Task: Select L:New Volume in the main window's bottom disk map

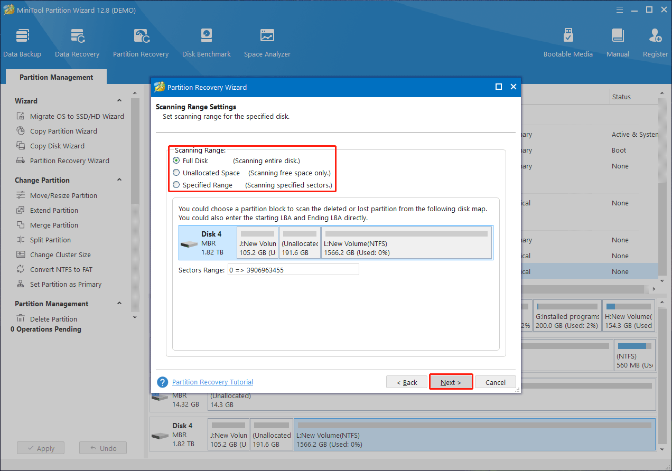Action: pyautogui.click(x=474, y=435)
